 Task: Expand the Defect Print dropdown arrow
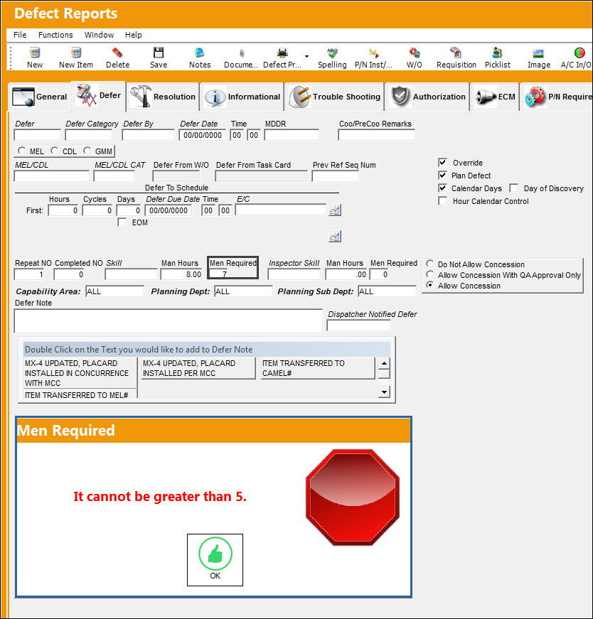(306, 56)
